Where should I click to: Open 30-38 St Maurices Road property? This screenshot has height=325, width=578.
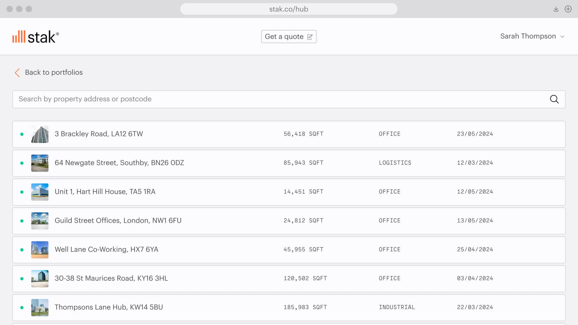click(x=111, y=278)
